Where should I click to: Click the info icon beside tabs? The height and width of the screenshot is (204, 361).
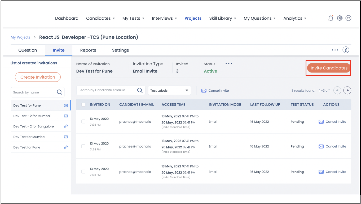[x=346, y=50]
